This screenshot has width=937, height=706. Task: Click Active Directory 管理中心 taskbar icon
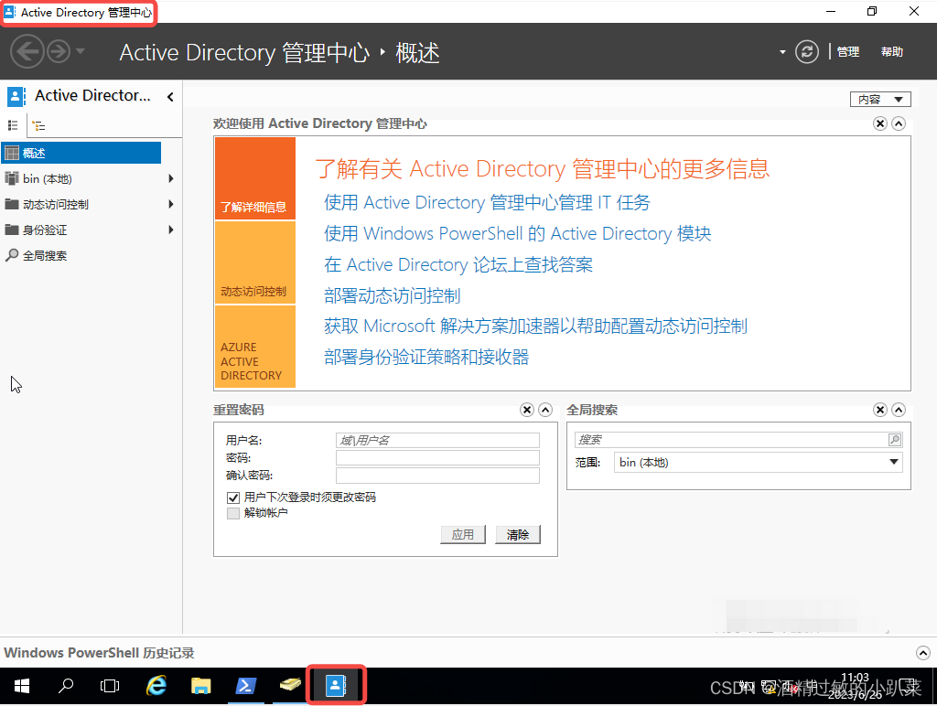click(x=336, y=686)
